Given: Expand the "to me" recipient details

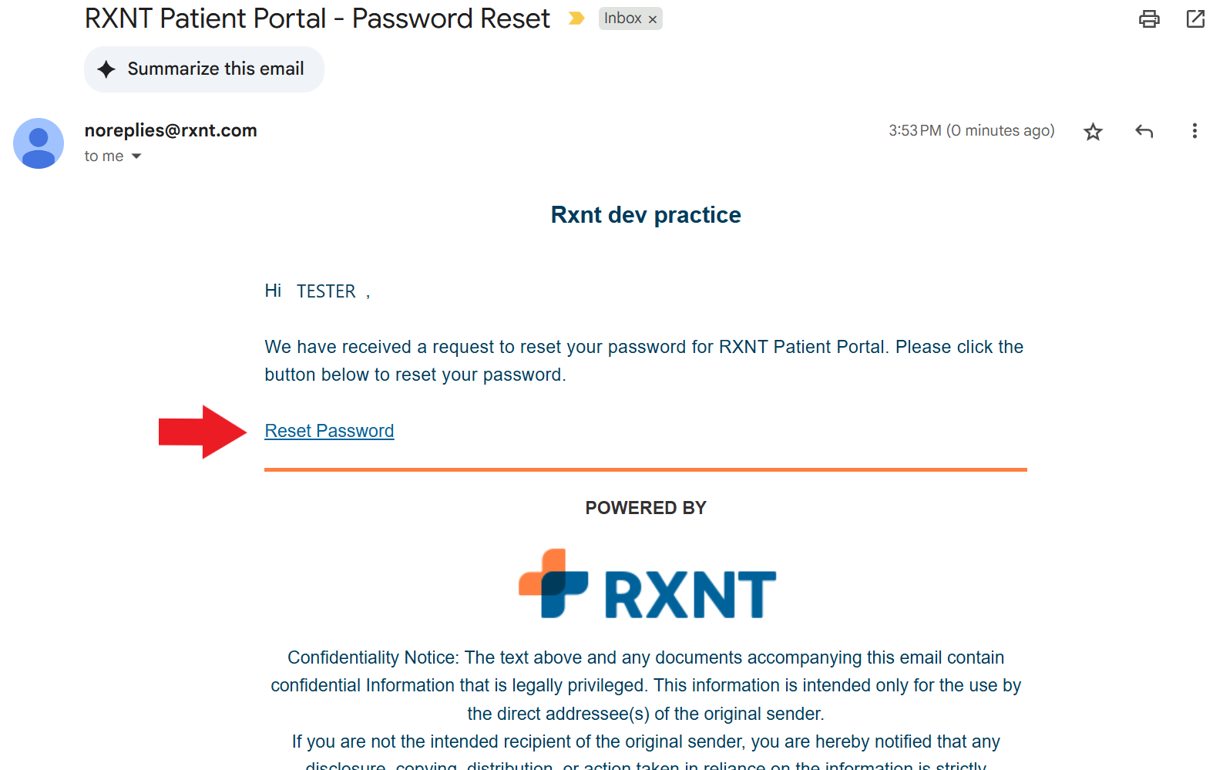Looking at the screenshot, I should coord(136,156).
